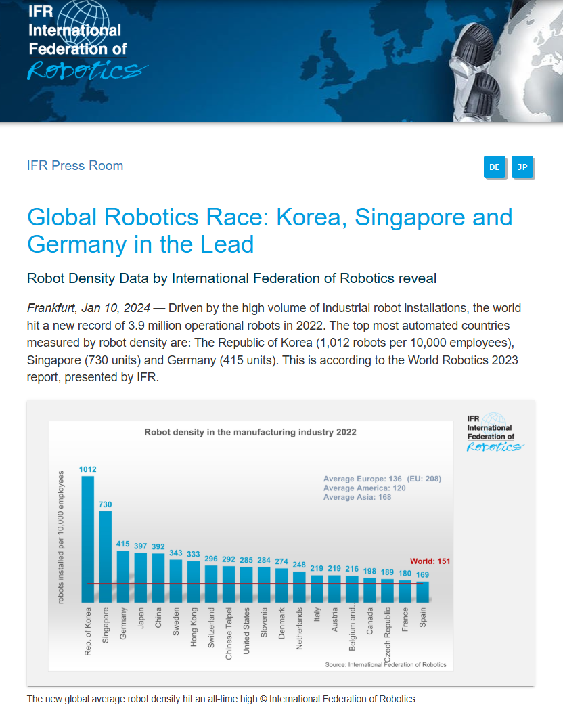The width and height of the screenshot is (563, 711).
Task: Click the chart title Robot density 2022
Action: [250, 432]
